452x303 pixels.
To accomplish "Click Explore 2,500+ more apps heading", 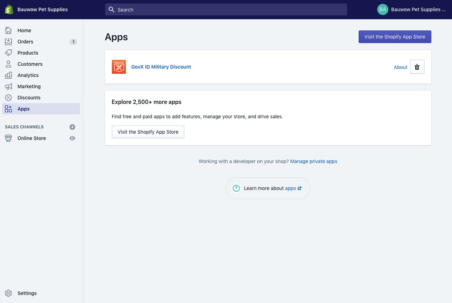I will tap(146, 102).
